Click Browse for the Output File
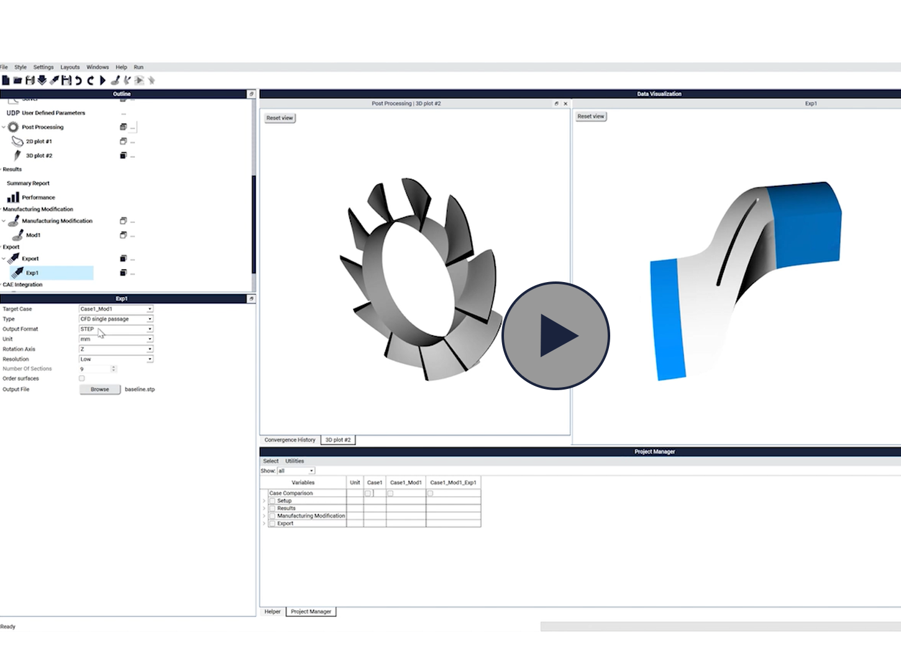This screenshot has height=671, width=901. coord(99,390)
